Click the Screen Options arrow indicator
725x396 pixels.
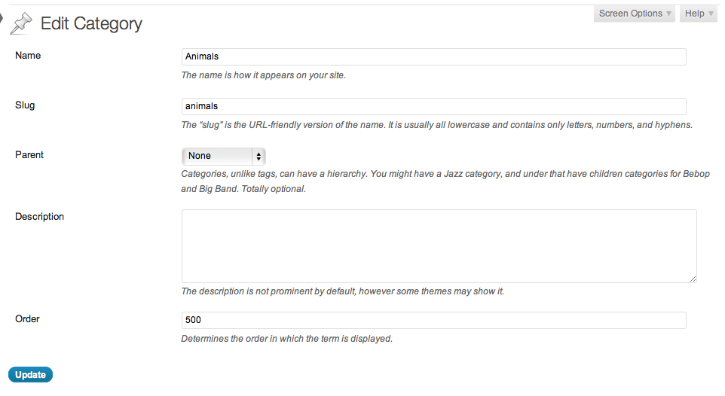tap(668, 14)
